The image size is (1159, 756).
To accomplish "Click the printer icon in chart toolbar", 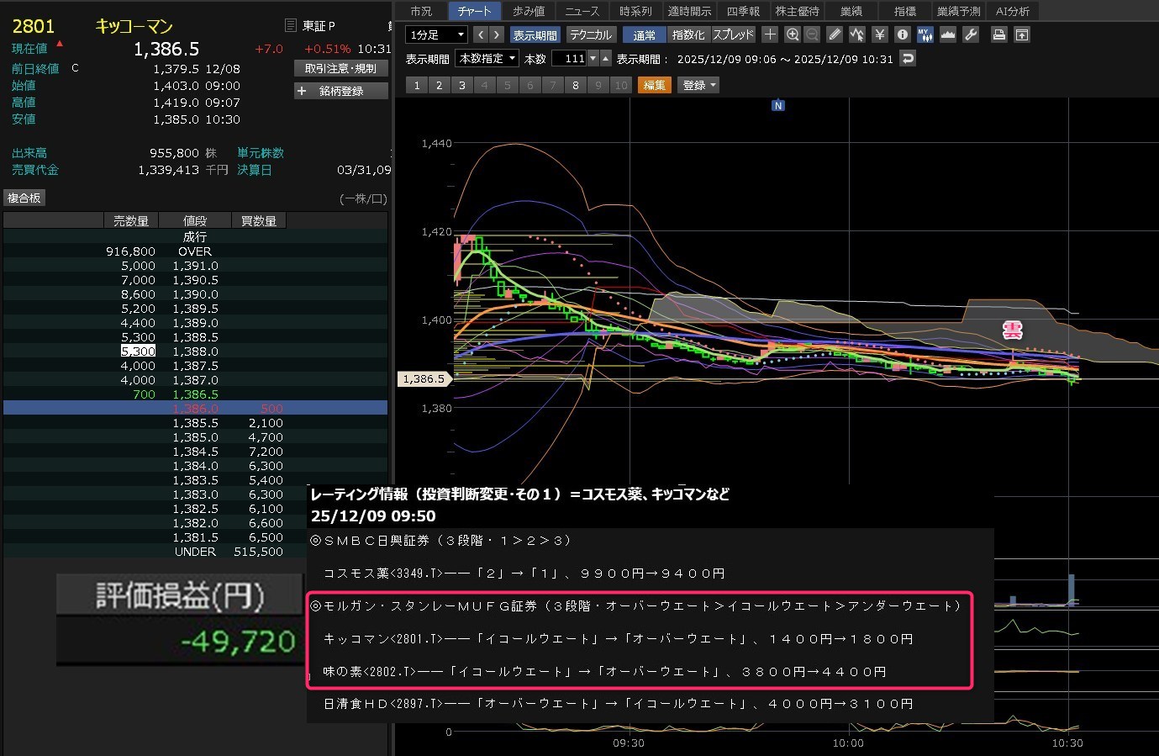I will coord(998,34).
